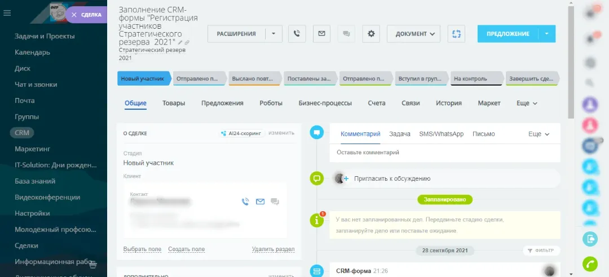Expand the Еще dropdown in timeline editor

point(539,134)
